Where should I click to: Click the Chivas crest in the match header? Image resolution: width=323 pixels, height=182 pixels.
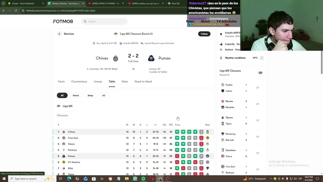115,58
